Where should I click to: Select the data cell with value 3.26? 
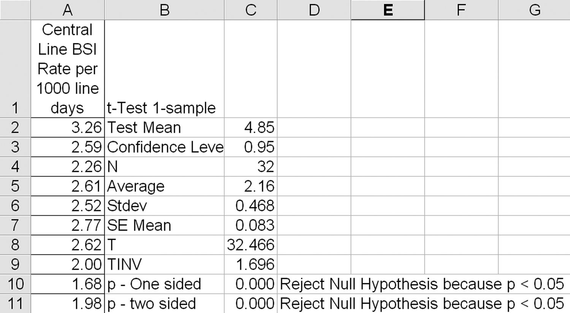[67, 128]
